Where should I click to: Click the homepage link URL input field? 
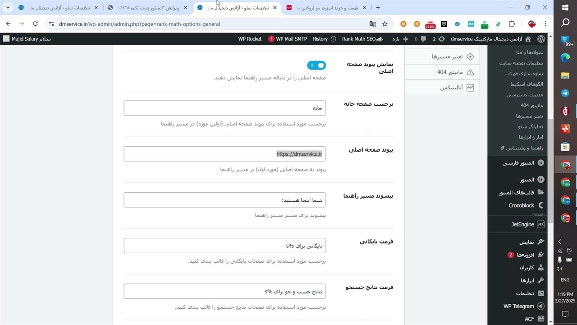(224, 154)
